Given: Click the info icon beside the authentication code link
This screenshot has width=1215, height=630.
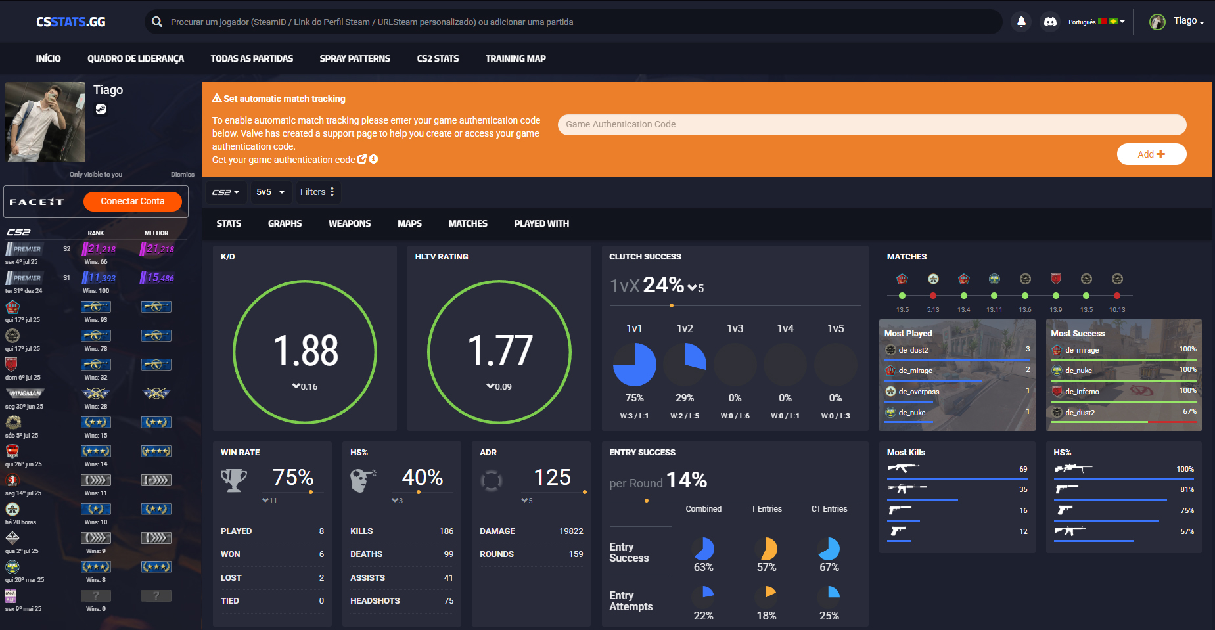Looking at the screenshot, I should tap(373, 159).
